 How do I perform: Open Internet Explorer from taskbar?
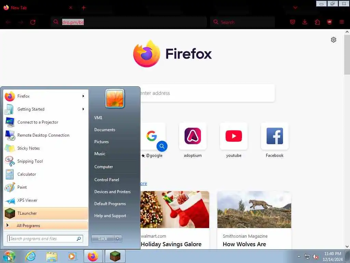(30, 256)
